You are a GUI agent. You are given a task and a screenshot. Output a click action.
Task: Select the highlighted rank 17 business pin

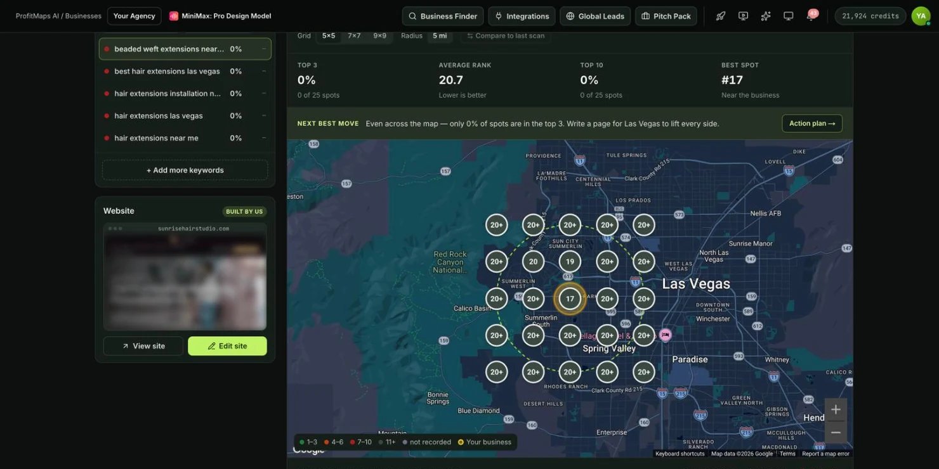click(570, 299)
